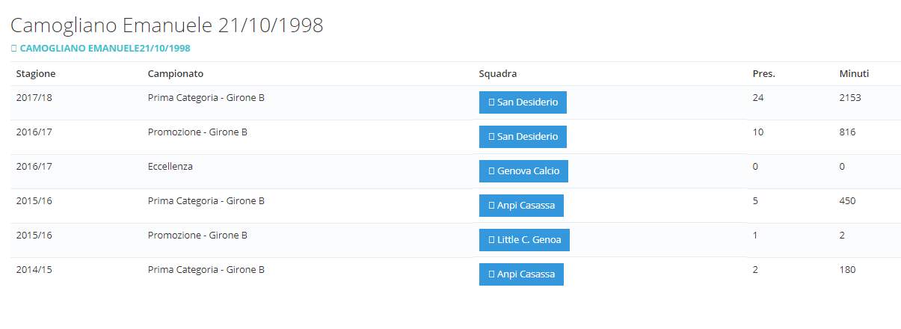
Task: Select the 2017/18 season cell
Action: point(34,97)
